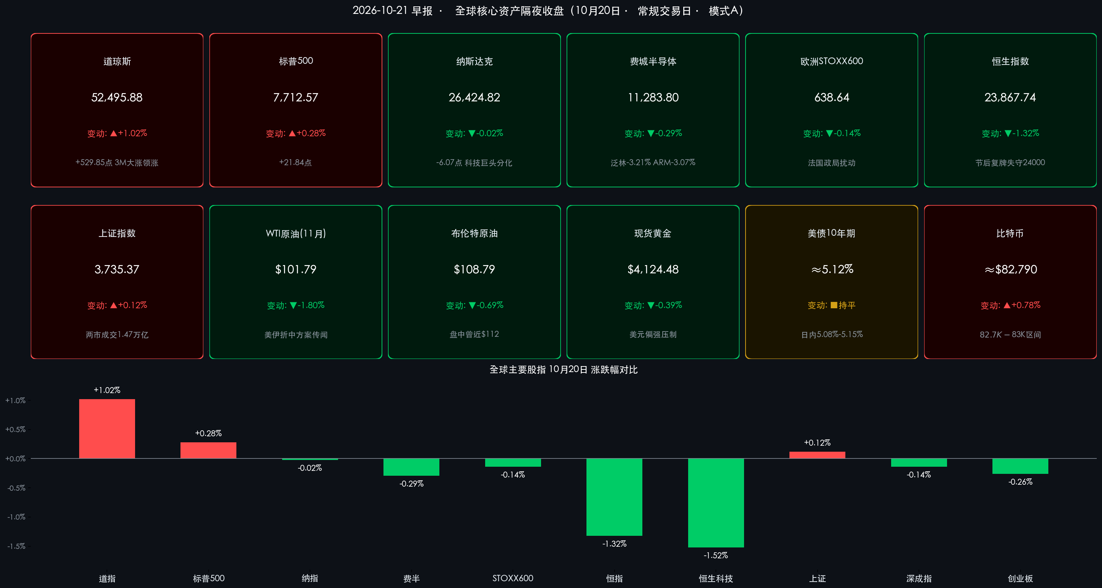
Task: Select the 现货黄金 price $4,124.48
Action: coord(653,269)
